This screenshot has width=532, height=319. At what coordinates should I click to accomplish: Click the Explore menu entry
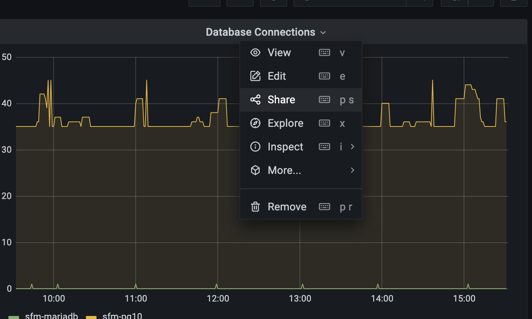(285, 123)
